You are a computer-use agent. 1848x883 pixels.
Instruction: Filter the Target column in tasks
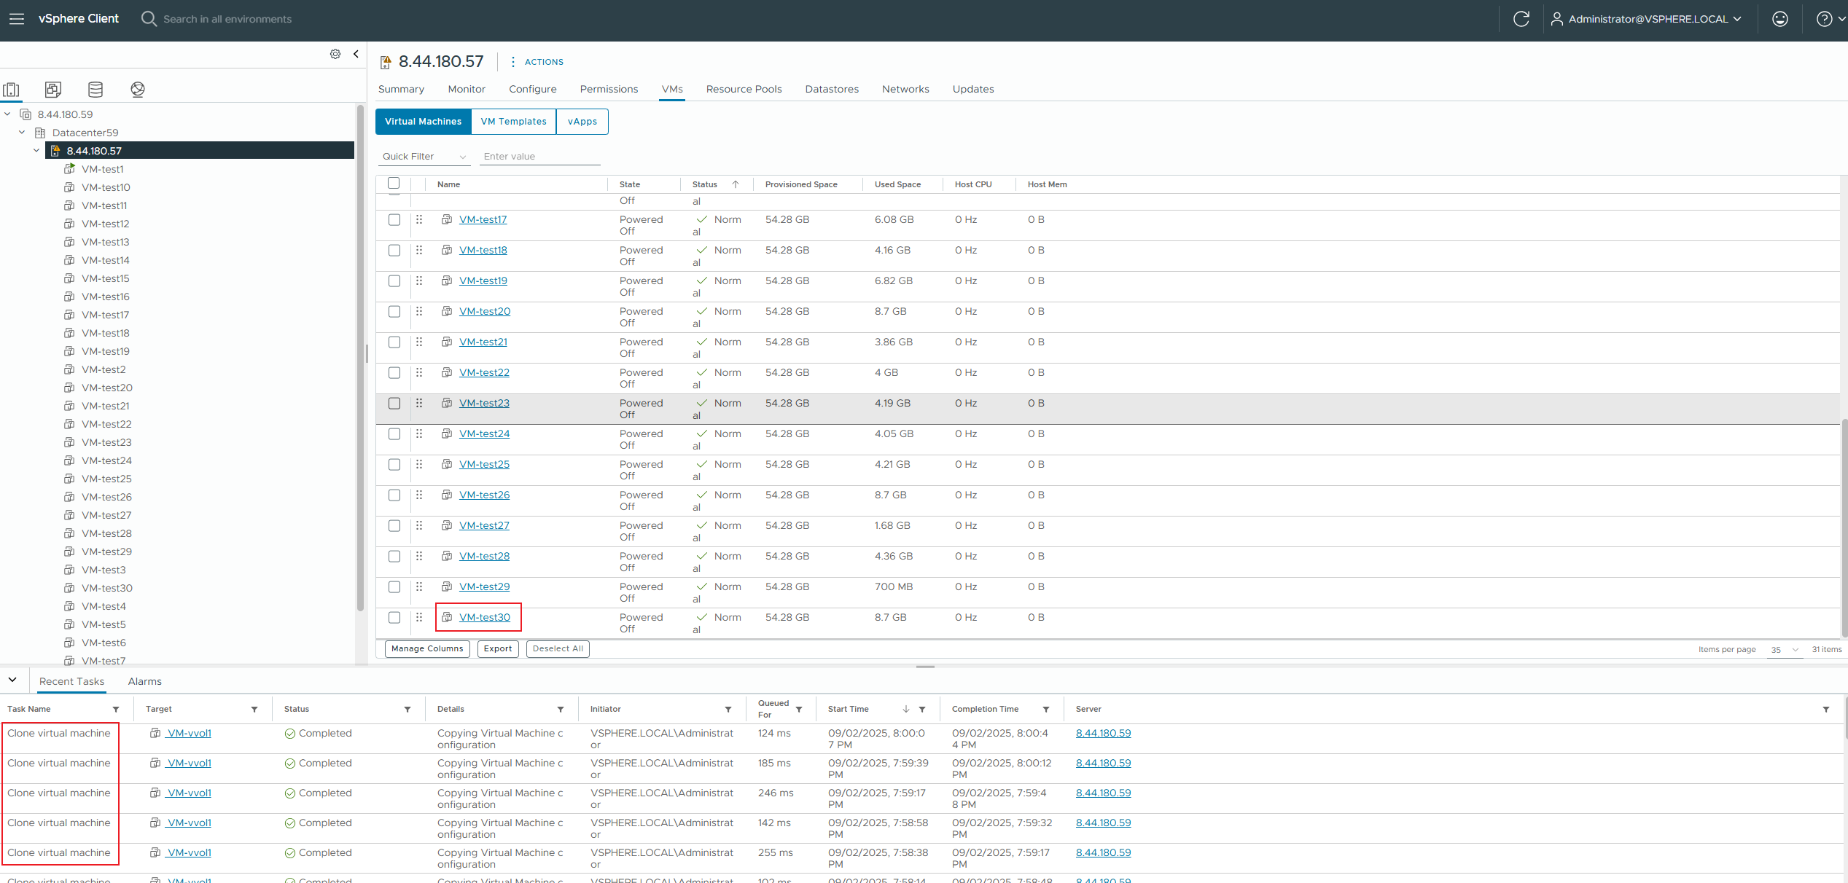point(254,710)
